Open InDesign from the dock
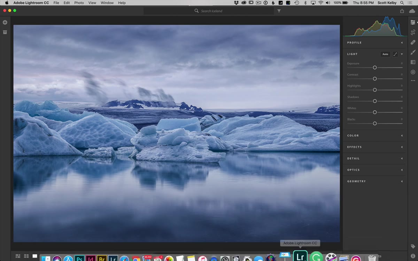This screenshot has width=418, height=261. pos(91,259)
